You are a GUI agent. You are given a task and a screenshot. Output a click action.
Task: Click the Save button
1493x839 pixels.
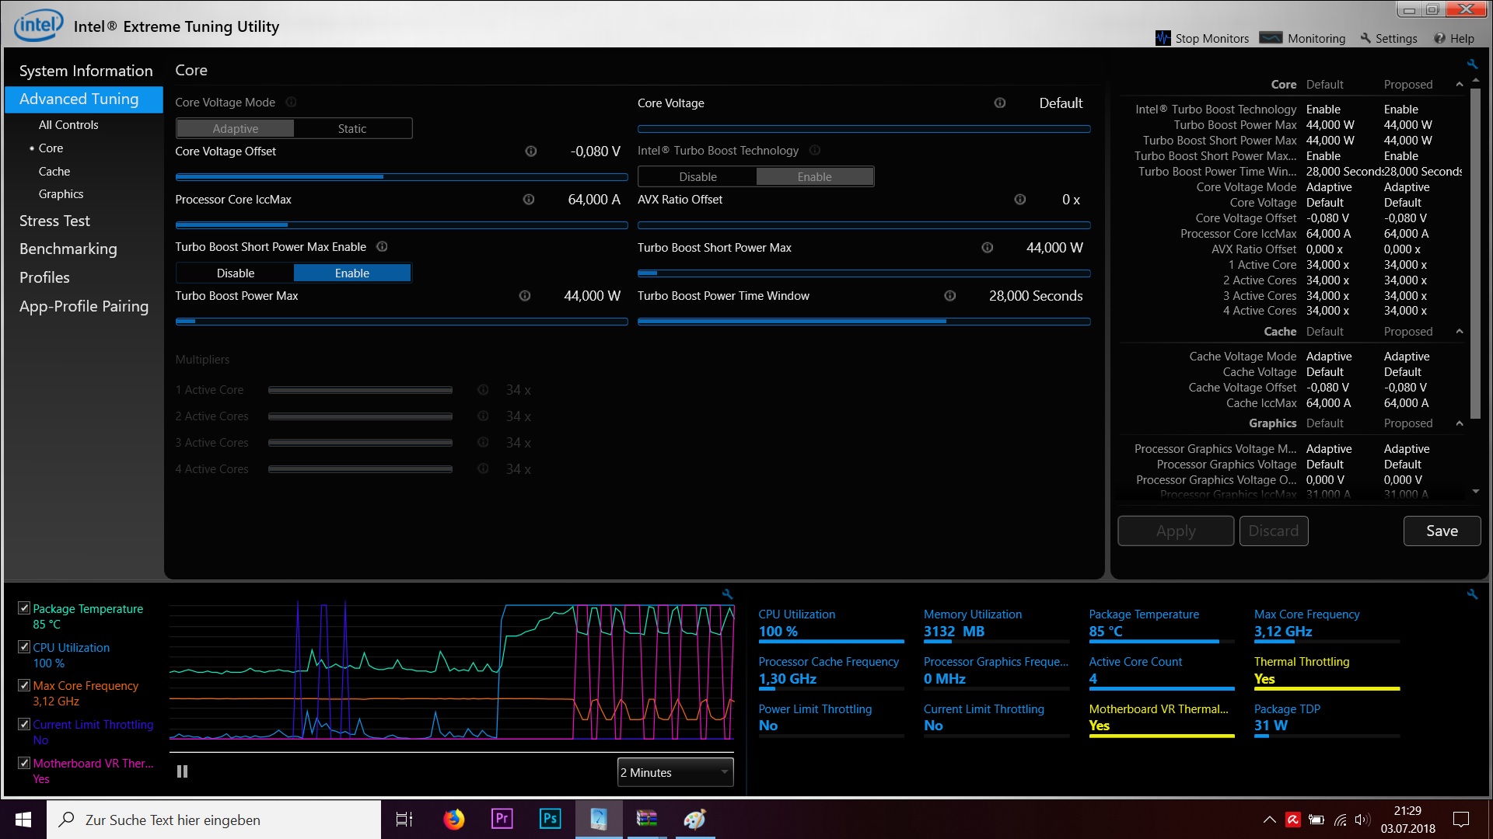[1442, 531]
